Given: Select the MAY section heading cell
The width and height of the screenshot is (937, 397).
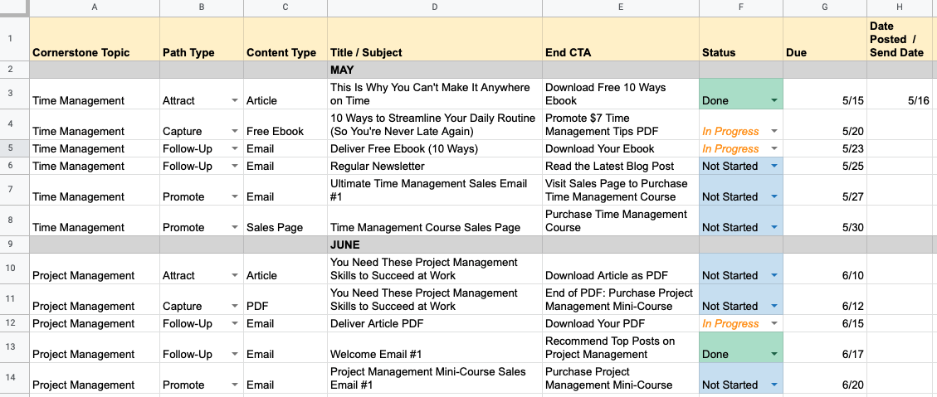Looking at the screenshot, I should pos(435,70).
